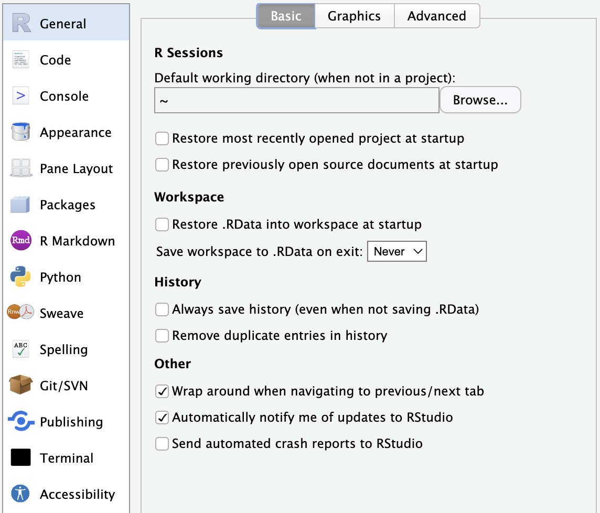Click the Spelling ABC check icon
This screenshot has width=600, height=513.
tap(20, 349)
